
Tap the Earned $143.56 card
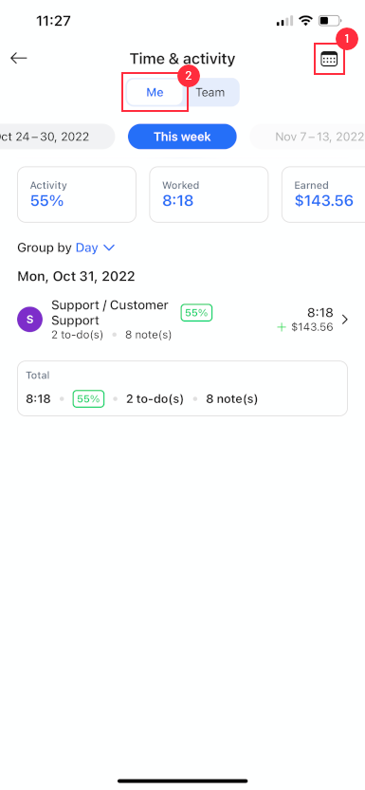(323, 194)
